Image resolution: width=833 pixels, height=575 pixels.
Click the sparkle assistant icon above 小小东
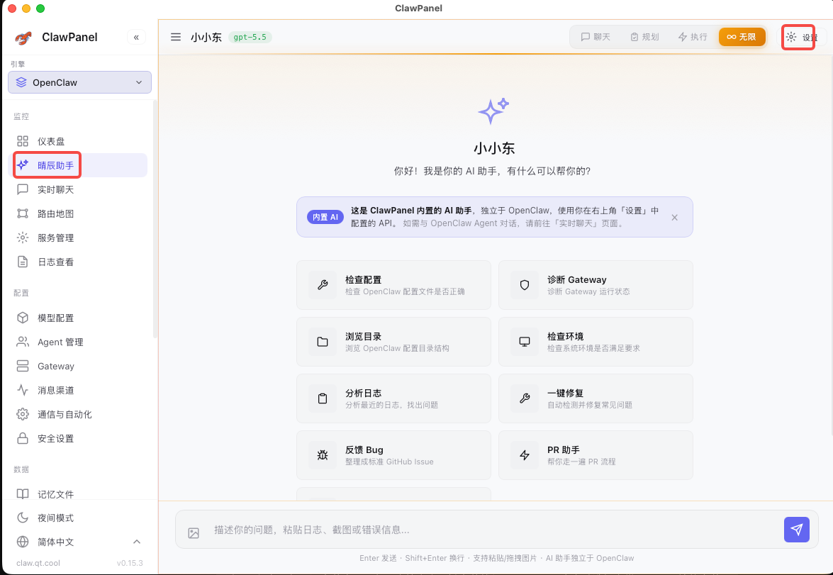[x=493, y=111]
